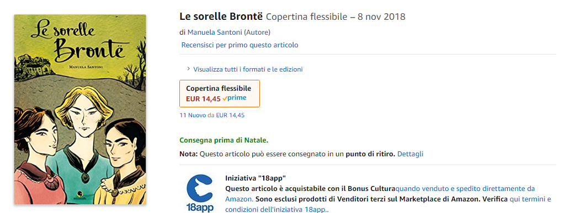Viewport: 564px width, 213px height.
Task: Click the bold punto di ritiro text
Action: pos(370,154)
